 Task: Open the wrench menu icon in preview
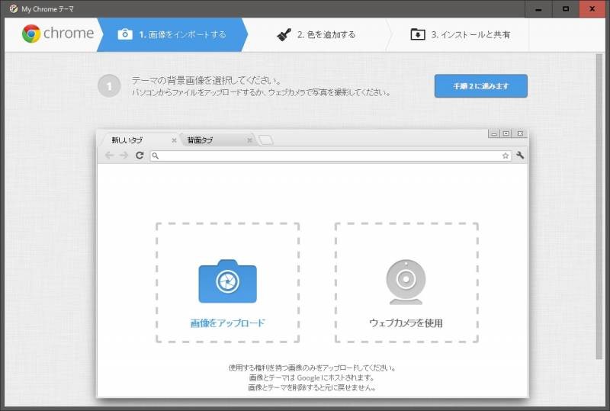520,156
